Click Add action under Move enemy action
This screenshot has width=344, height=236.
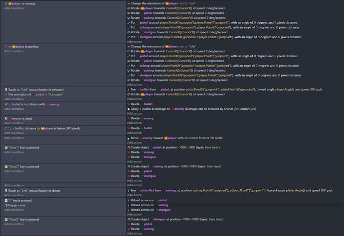134,142
